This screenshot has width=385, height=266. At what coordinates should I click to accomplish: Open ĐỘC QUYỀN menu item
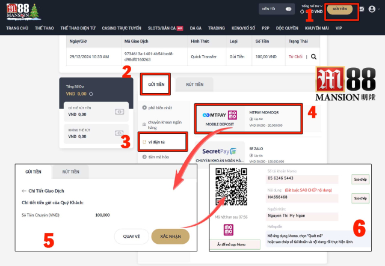click(287, 28)
